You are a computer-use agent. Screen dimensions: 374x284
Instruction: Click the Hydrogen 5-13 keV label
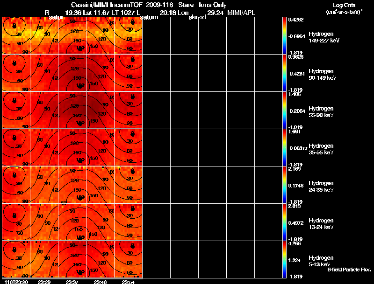point(321,261)
